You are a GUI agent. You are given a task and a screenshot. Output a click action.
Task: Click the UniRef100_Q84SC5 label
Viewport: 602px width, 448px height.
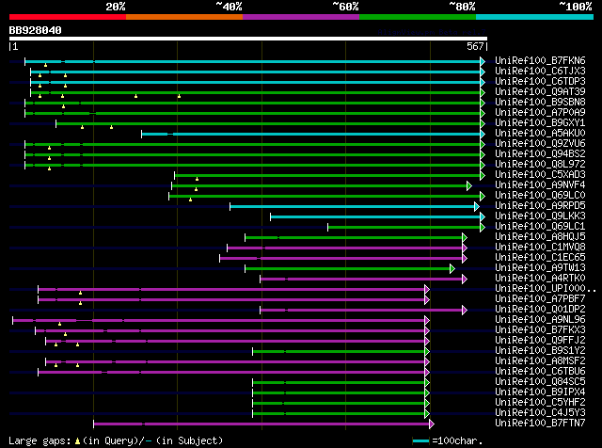pyautogui.click(x=540, y=382)
